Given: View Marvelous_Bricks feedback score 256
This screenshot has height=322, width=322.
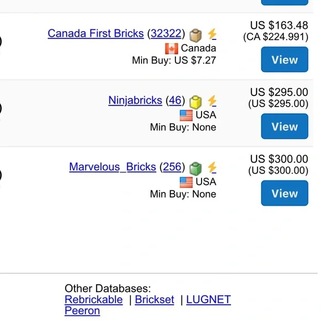Looking at the screenshot, I should (x=172, y=167).
